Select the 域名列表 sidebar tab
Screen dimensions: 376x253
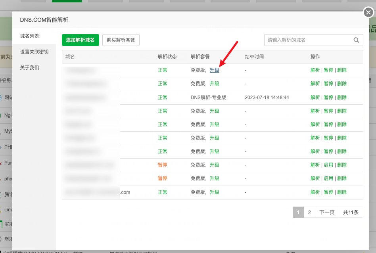[29, 36]
